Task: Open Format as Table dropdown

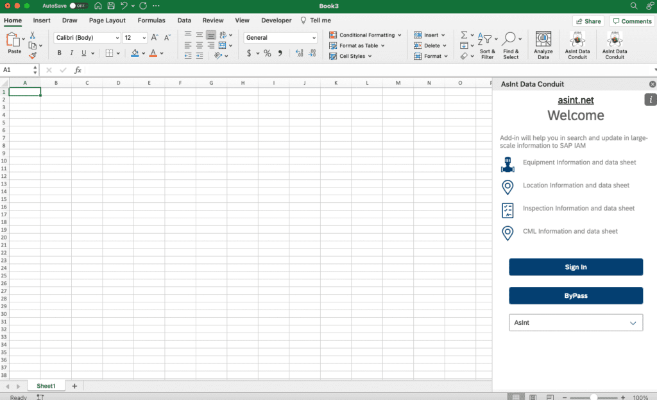Action: coord(357,46)
